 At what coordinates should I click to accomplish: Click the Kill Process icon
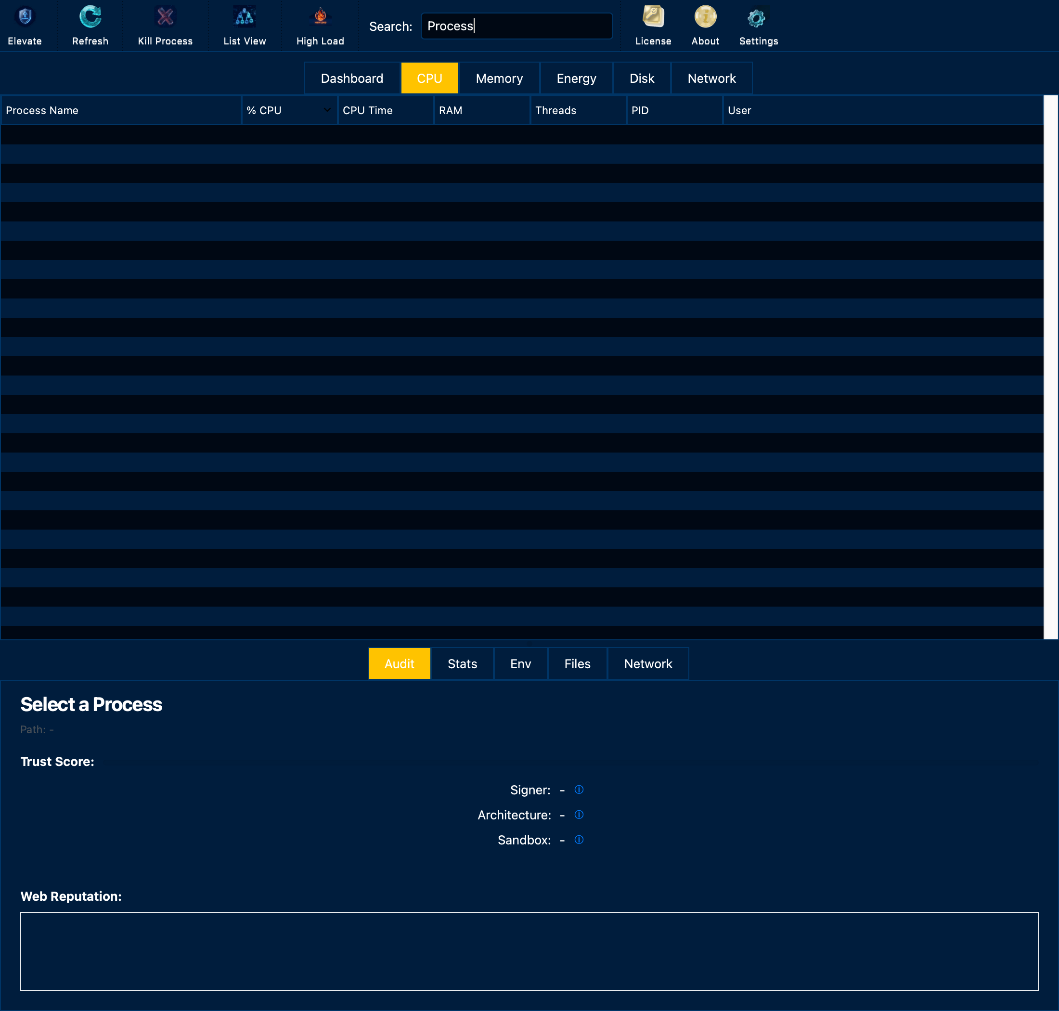coord(165,17)
